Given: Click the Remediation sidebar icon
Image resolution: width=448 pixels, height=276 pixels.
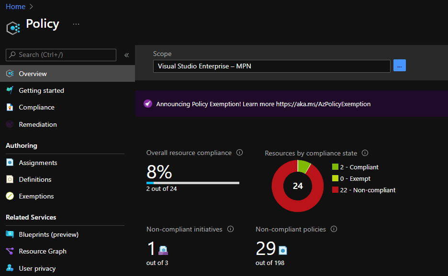Looking at the screenshot, I should point(10,124).
